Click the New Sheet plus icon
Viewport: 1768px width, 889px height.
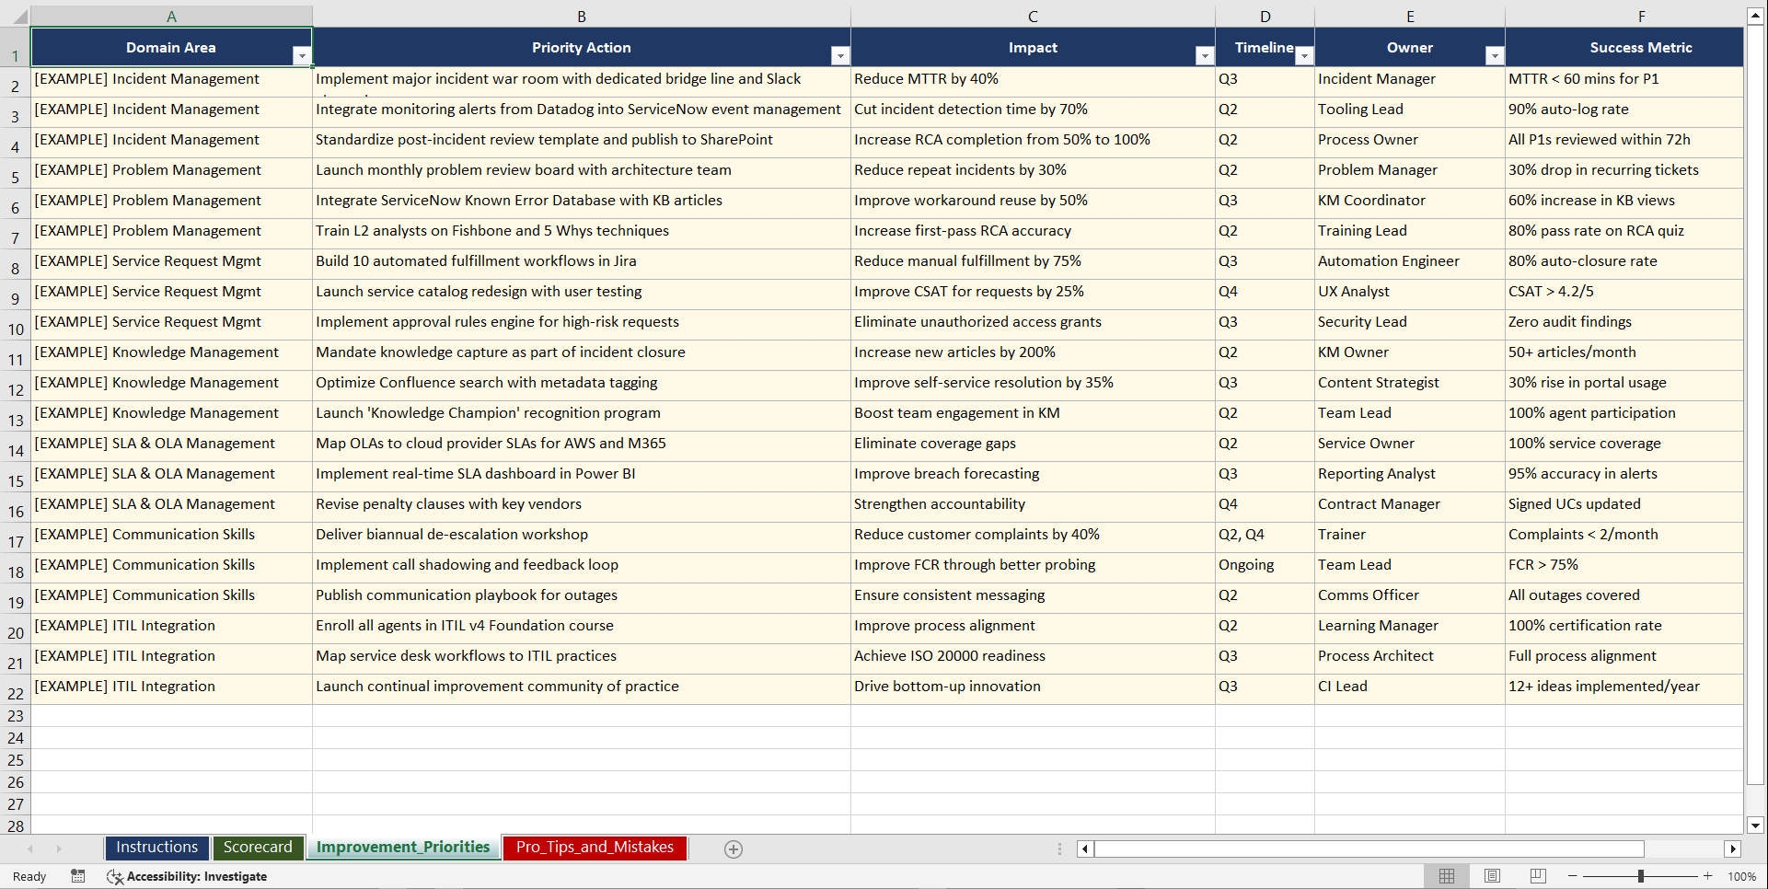click(x=734, y=849)
